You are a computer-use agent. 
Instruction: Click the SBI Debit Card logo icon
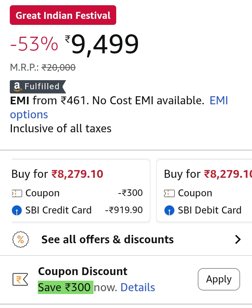[169, 210]
